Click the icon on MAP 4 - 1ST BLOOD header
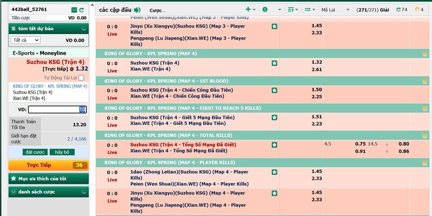The height and width of the screenshot is (216, 432). [425, 81]
